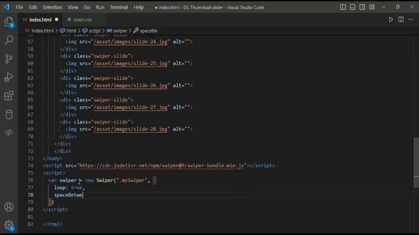Click the closing </html> tag
This screenshot has width=419, height=235.
click(52, 225)
